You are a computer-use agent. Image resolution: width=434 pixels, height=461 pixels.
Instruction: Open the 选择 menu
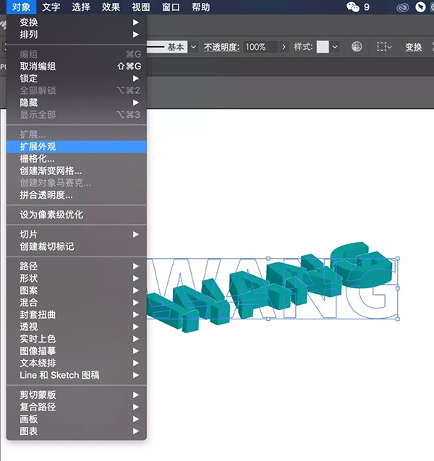[81, 7]
